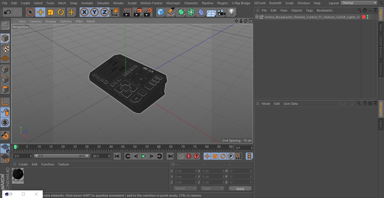Open the Layout Startup dropdown
This screenshot has width=384, height=198.
coord(359,3)
